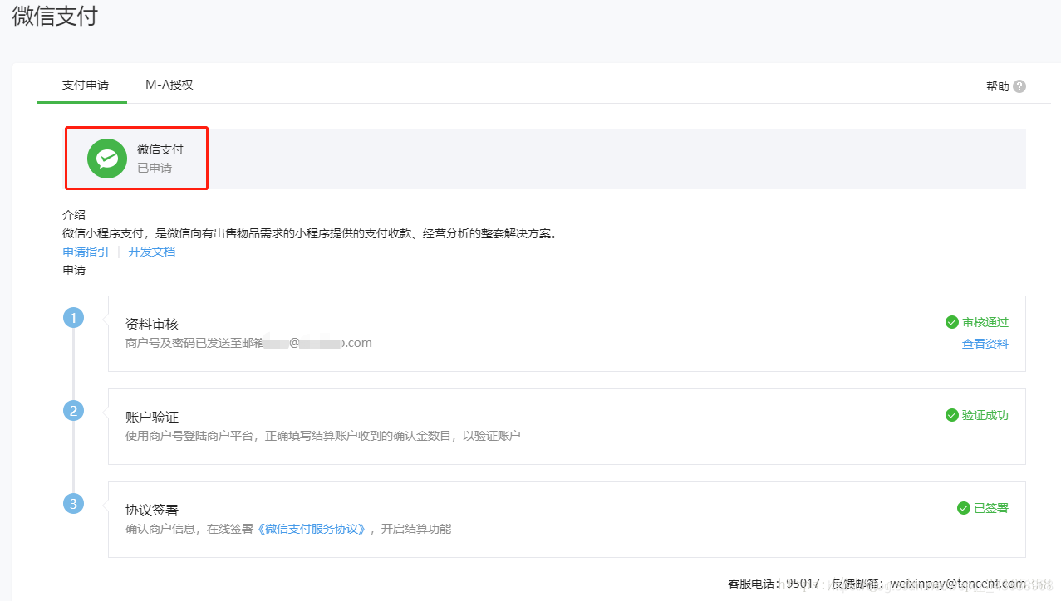1061x601 pixels.
Task: Click the 已签署 status text
Action: [x=991, y=508]
